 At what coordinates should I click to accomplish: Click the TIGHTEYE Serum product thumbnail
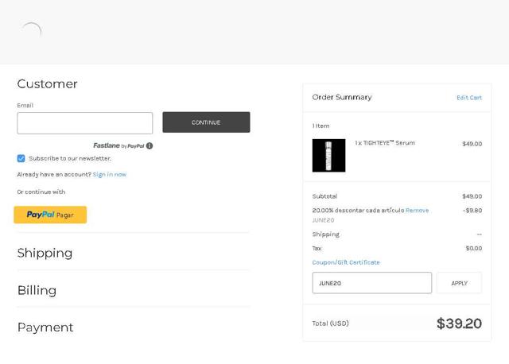(328, 156)
